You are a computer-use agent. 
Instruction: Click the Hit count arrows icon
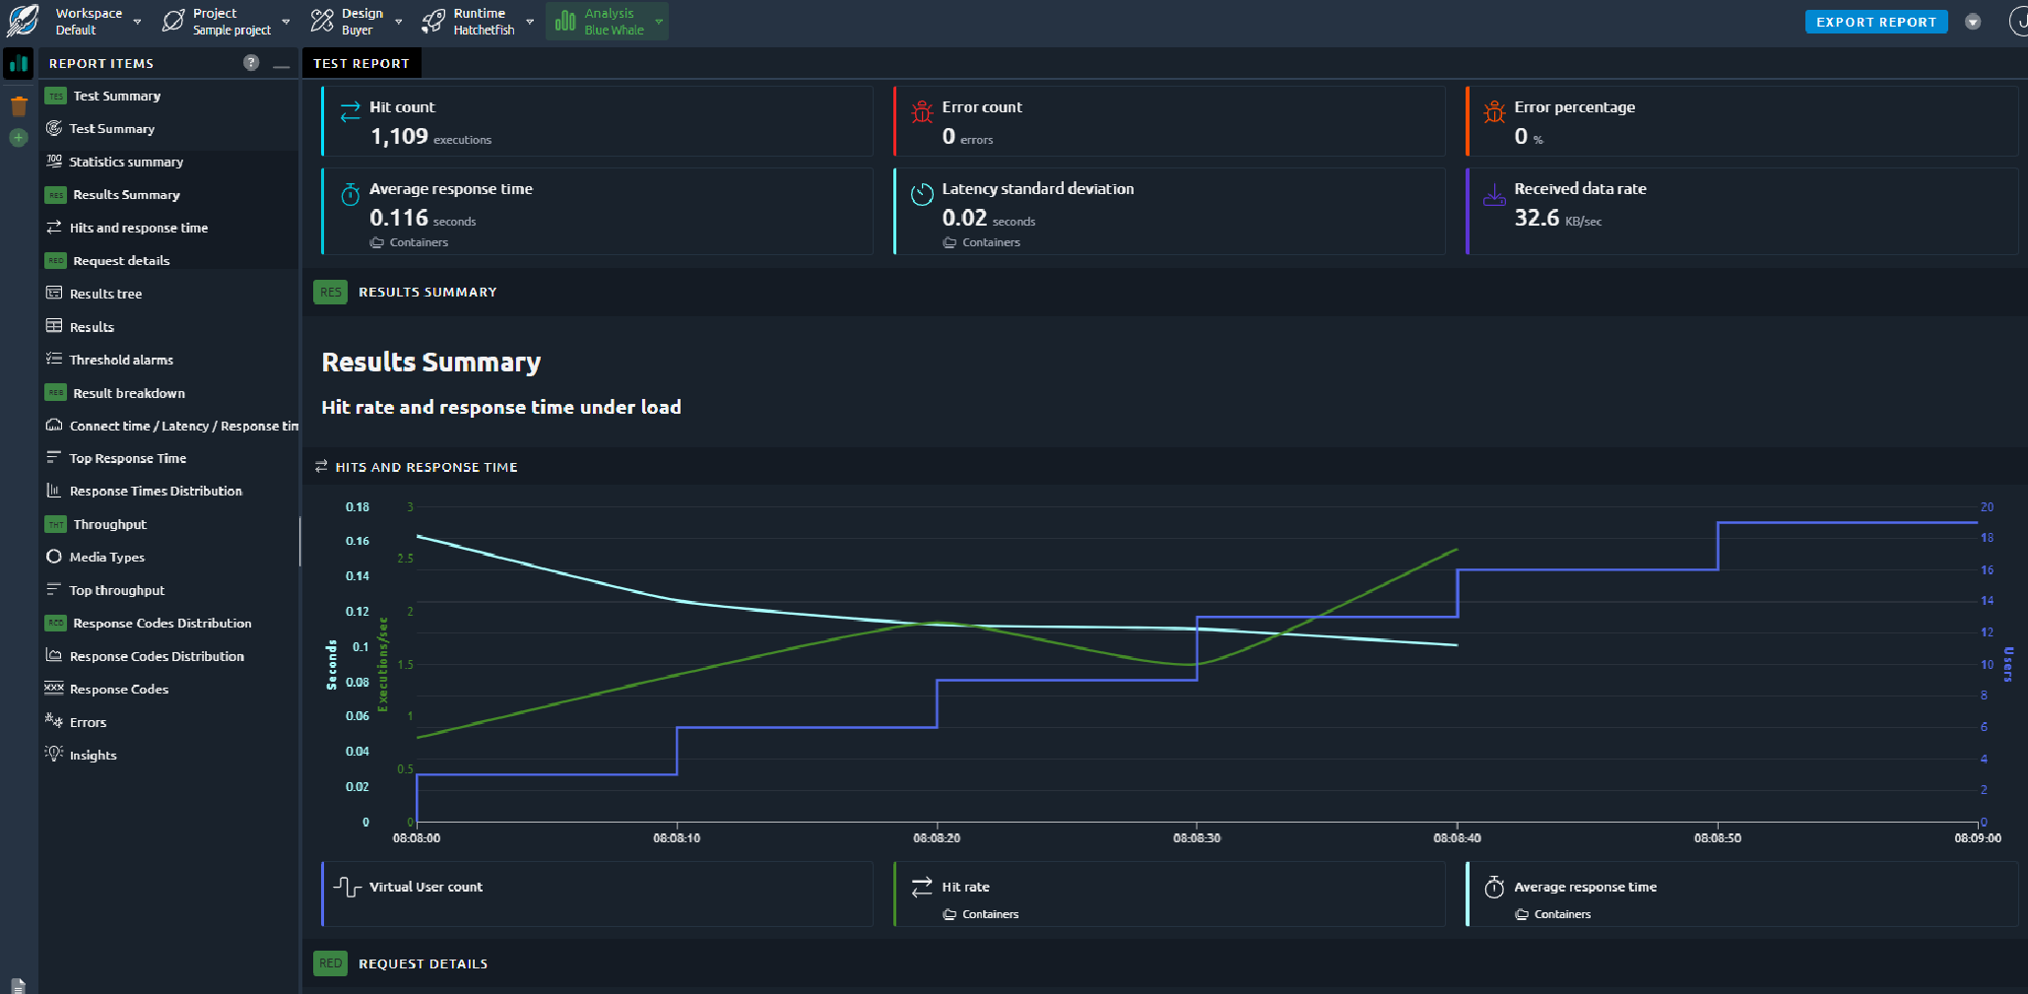point(350,111)
